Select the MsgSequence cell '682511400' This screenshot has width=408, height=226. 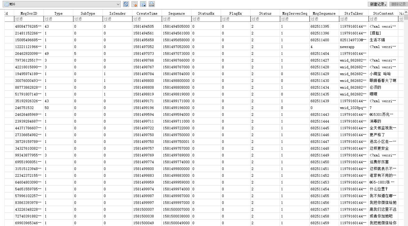(x=324, y=40)
